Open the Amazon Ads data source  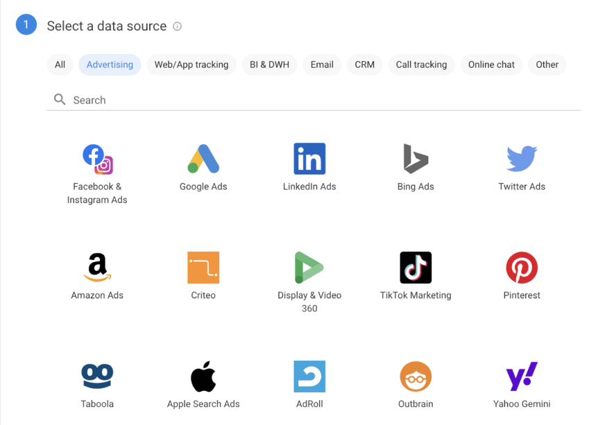click(x=97, y=268)
